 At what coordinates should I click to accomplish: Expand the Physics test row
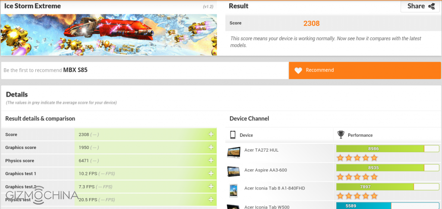click(x=211, y=199)
